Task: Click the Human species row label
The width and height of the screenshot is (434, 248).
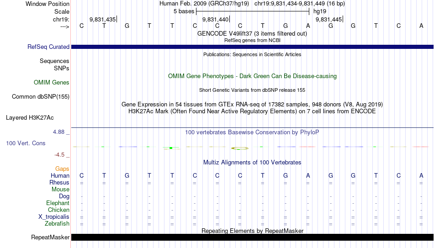Action: coord(60,175)
